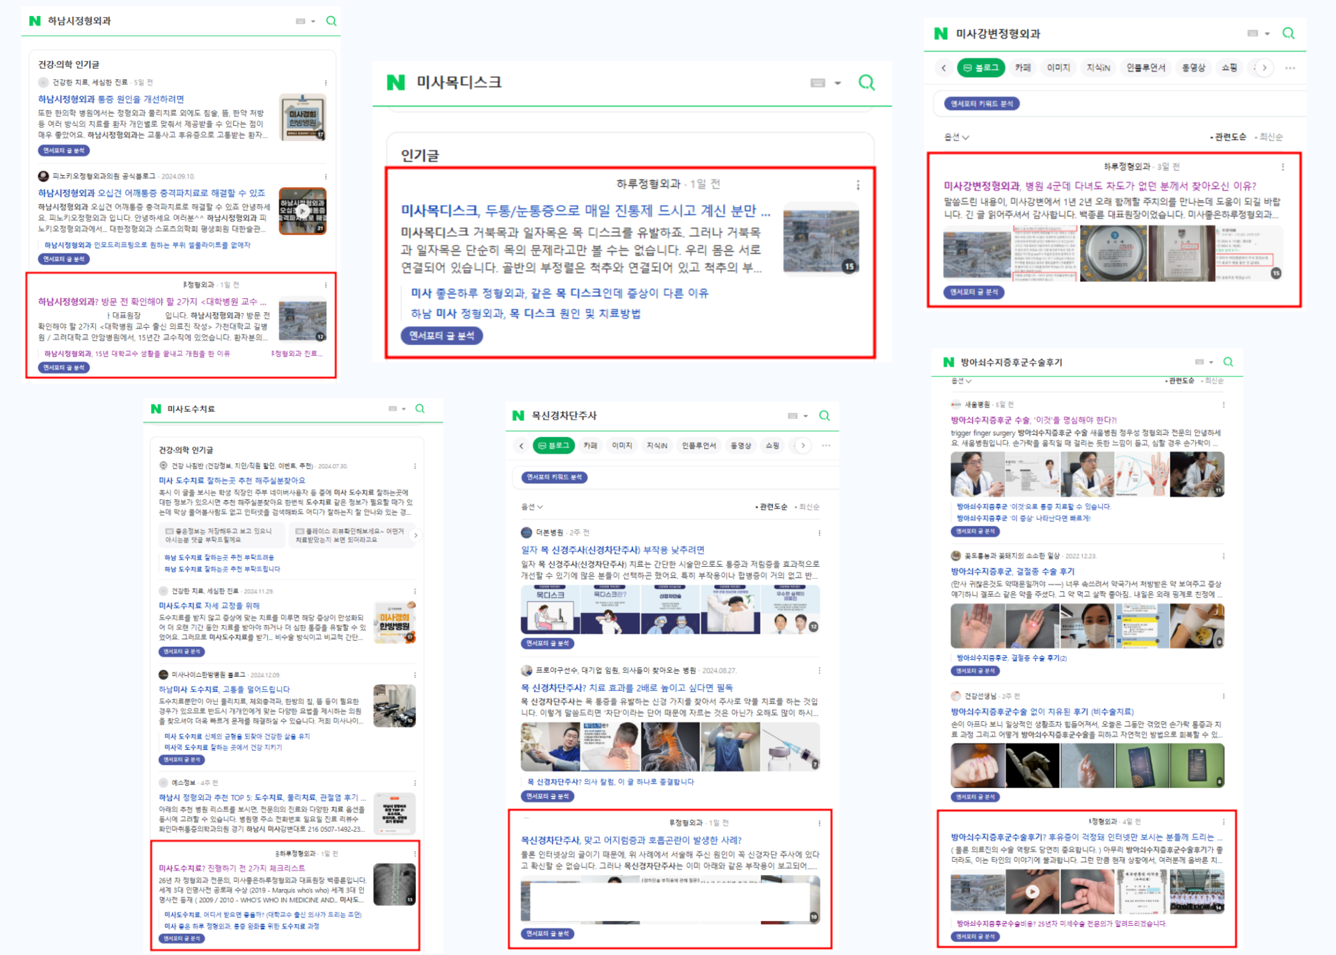This screenshot has height=955, width=1336.
Task: Open post 방아쇠수지증후군, 결절종 수술 후기
Action: pyautogui.click(x=1012, y=571)
